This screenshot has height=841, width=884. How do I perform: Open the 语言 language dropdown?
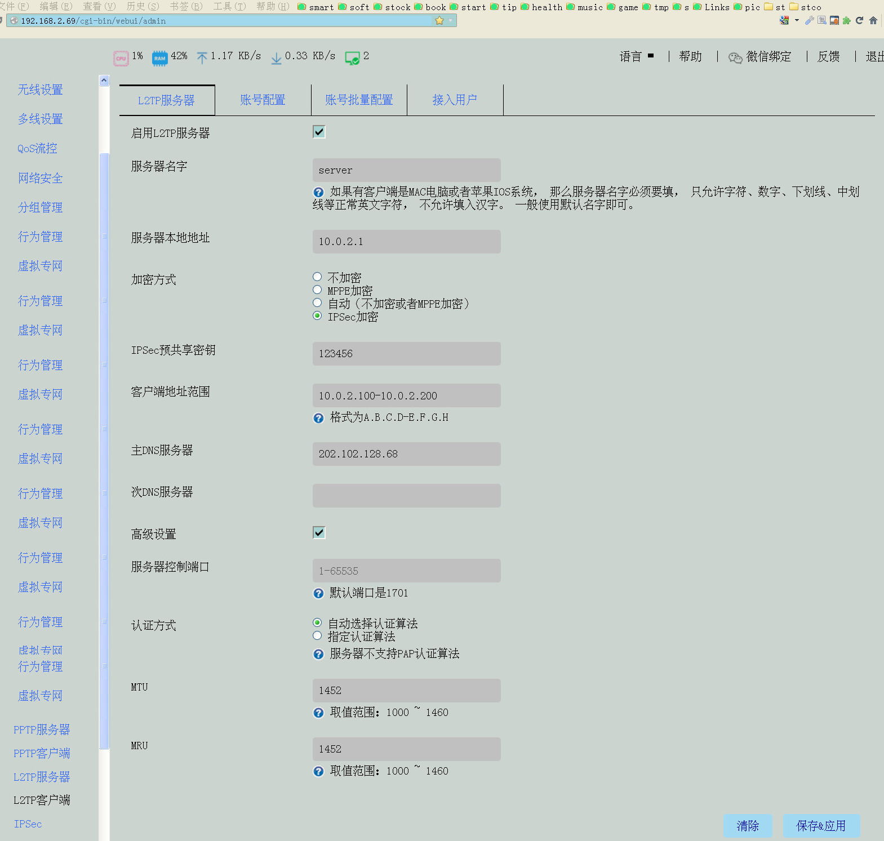click(x=636, y=56)
